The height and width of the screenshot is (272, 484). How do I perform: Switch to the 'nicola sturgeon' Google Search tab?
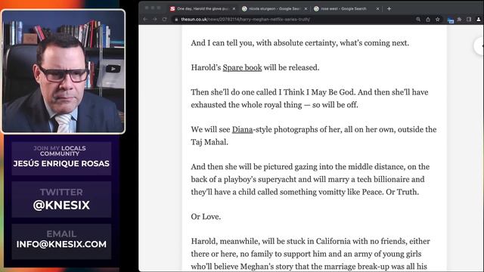(274, 8)
